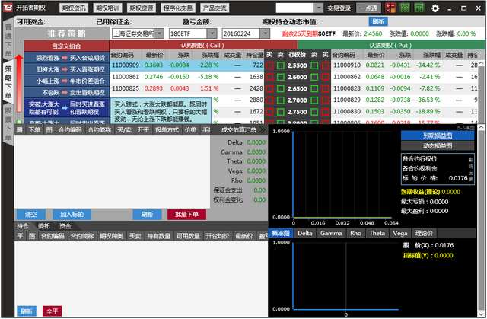Select the 理论价 chart tab
The width and height of the screenshot is (487, 319).
point(424,233)
